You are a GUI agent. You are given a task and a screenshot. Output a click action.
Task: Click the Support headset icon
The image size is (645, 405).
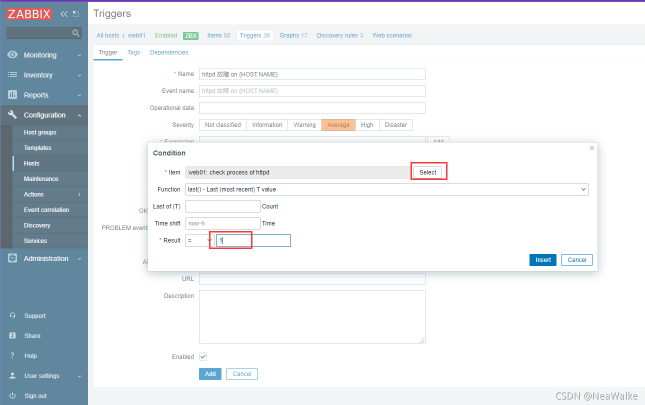pos(12,316)
